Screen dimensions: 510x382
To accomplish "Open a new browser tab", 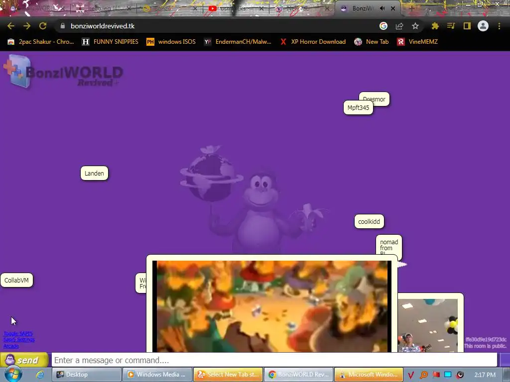I will 411,8.
